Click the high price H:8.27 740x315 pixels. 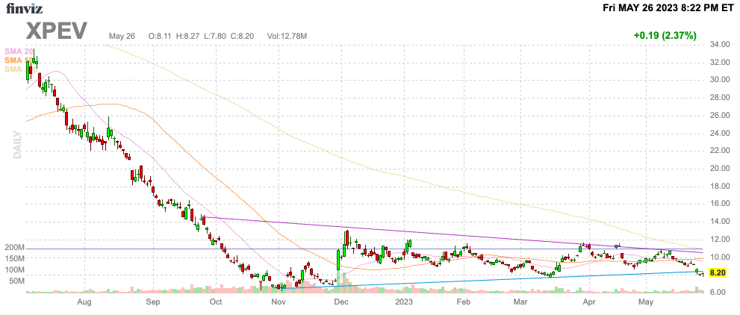(x=189, y=36)
